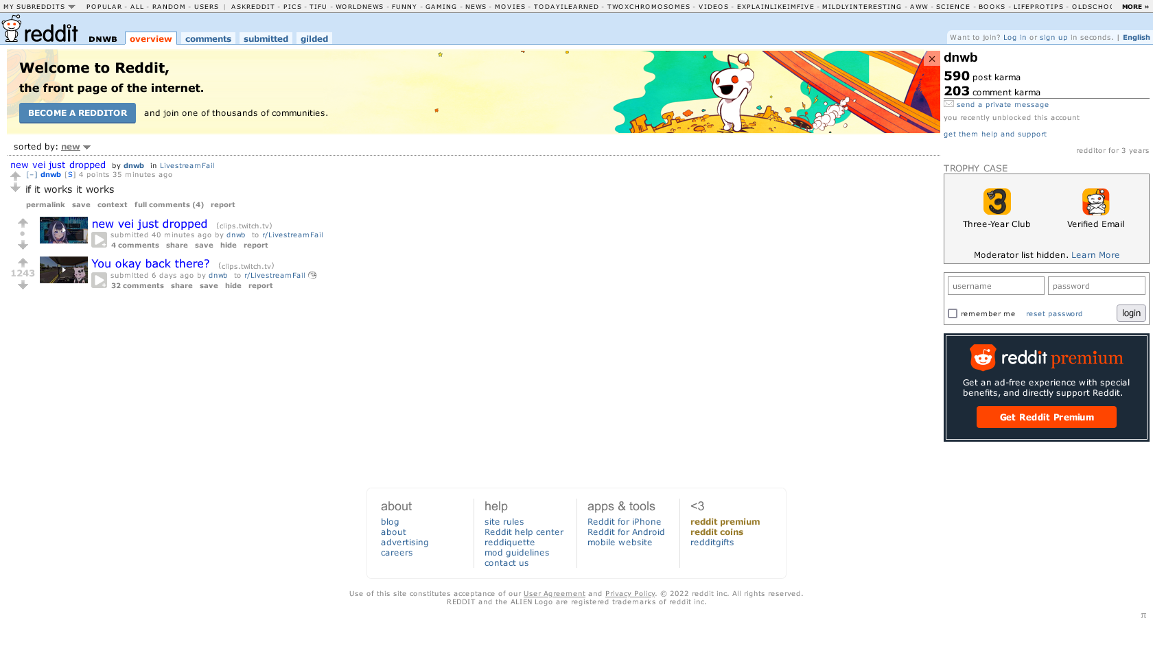Screen dimensions: 1153x655
Task: Click Log in link in header
Action: pos(1014,37)
